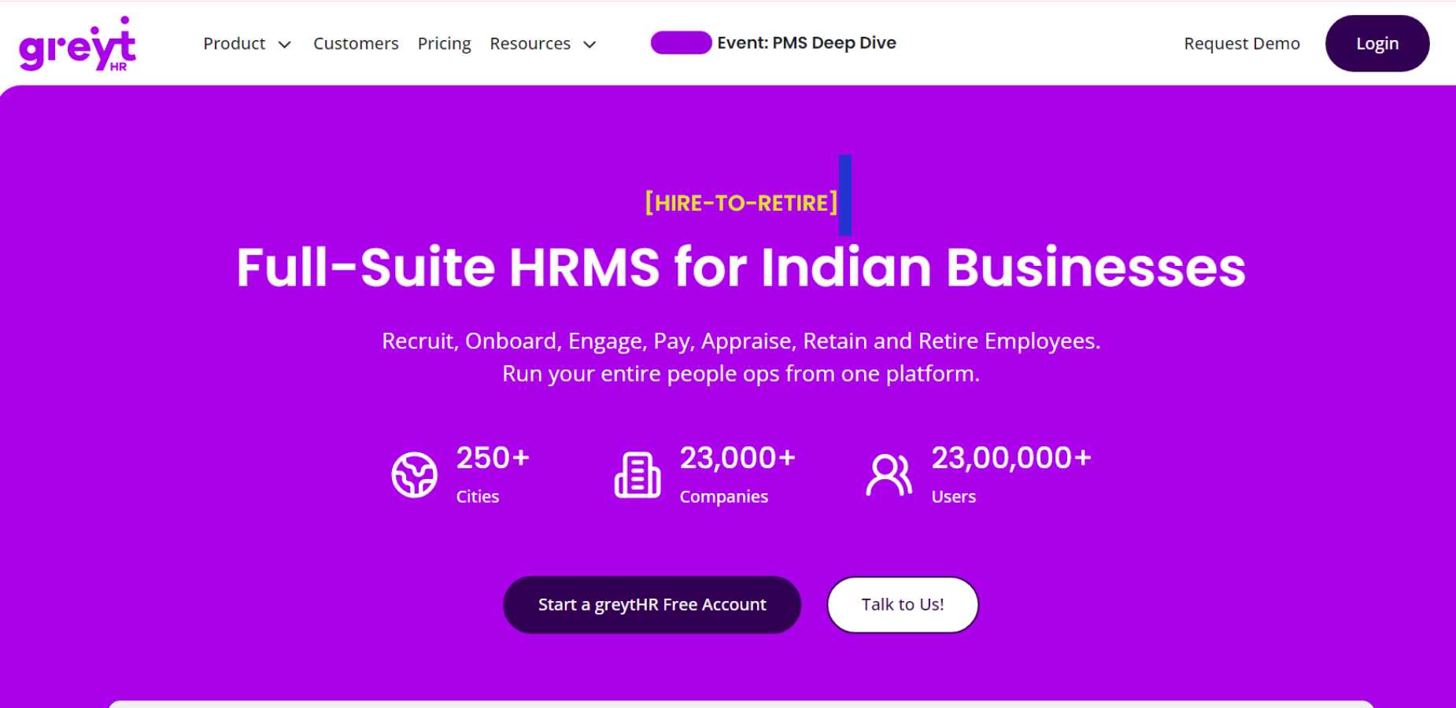This screenshot has width=1456, height=708.
Task: Start a greytHR Free Account
Action: point(652,604)
